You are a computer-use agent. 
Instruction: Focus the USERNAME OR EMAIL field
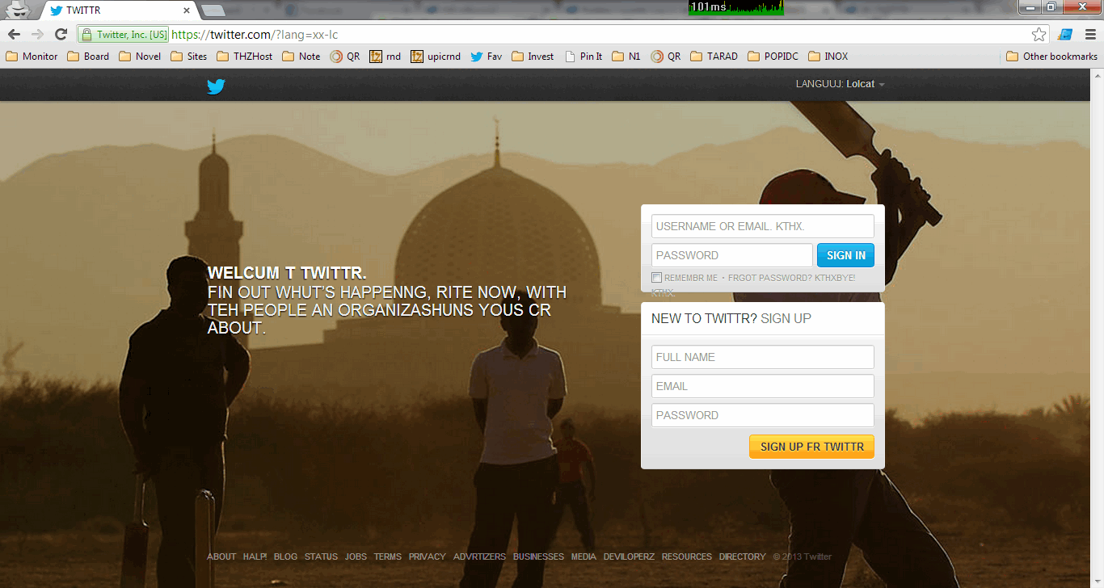763,226
